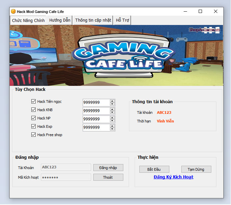Open the Hướng Dẫn tab

pyautogui.click(x=60, y=20)
